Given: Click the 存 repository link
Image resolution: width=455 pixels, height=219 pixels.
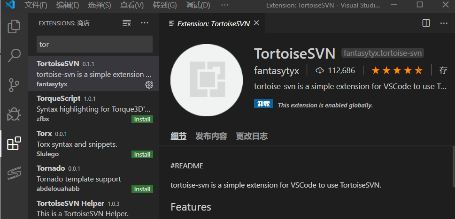Looking at the screenshot, I should [x=443, y=70].
